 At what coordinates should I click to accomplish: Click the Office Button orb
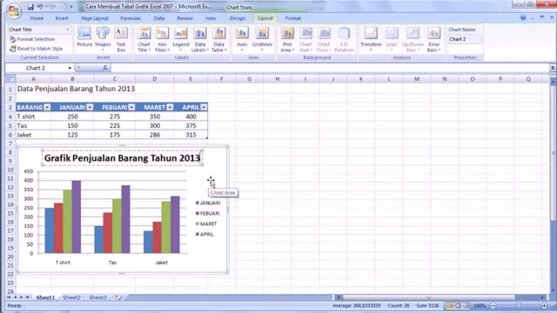point(13,10)
